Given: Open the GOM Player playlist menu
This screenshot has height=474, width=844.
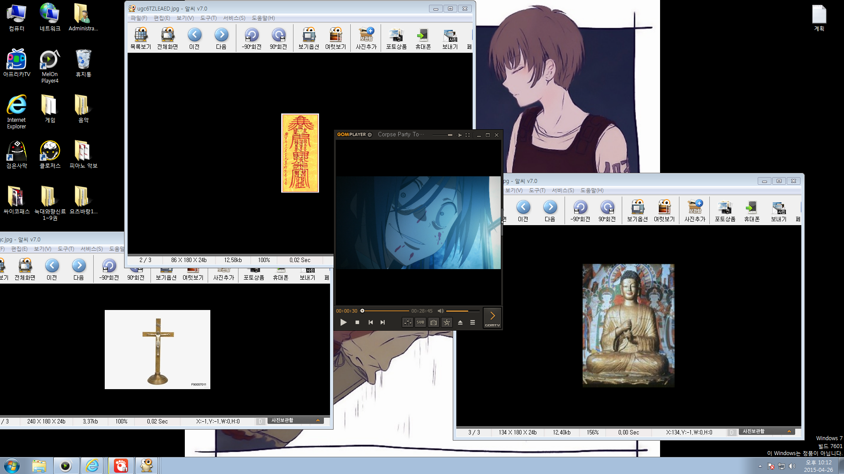Looking at the screenshot, I should click(x=473, y=322).
